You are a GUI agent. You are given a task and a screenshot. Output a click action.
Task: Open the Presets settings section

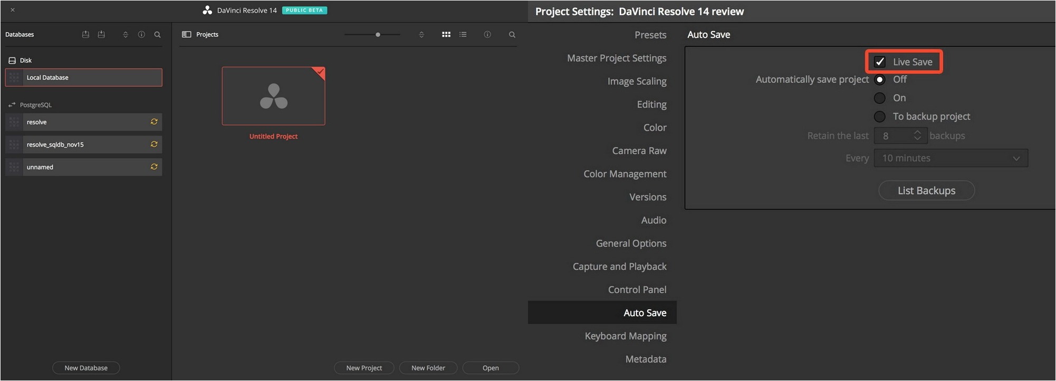point(650,35)
